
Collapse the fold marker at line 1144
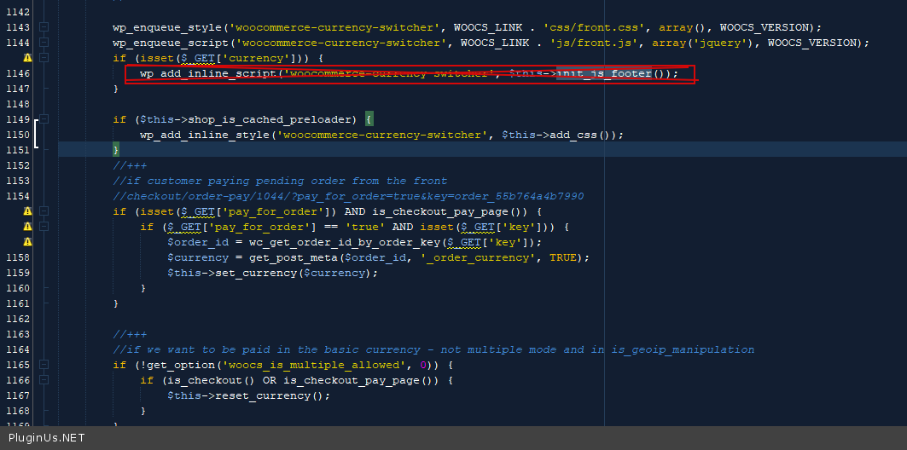pyautogui.click(x=44, y=43)
